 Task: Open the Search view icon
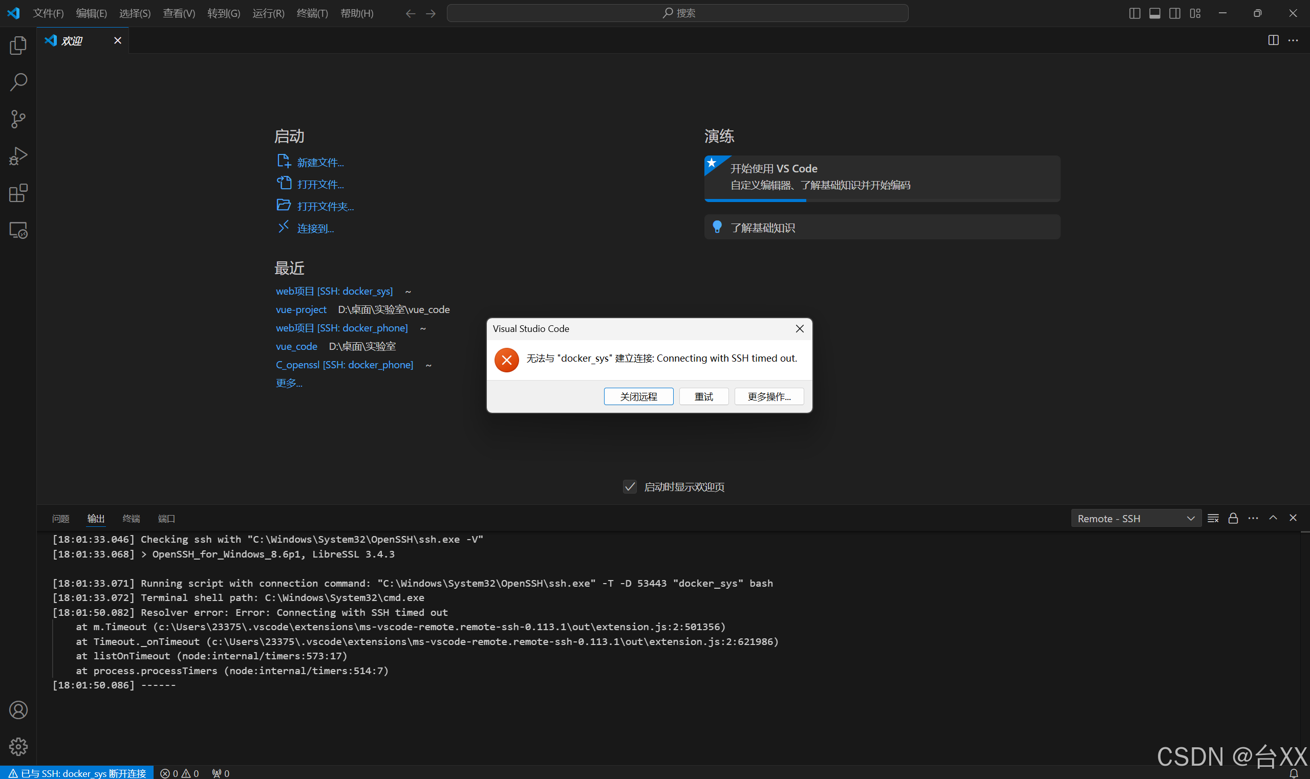coord(18,82)
